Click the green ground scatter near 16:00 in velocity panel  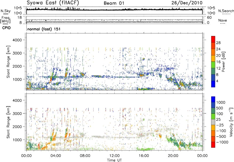(146, 149)
